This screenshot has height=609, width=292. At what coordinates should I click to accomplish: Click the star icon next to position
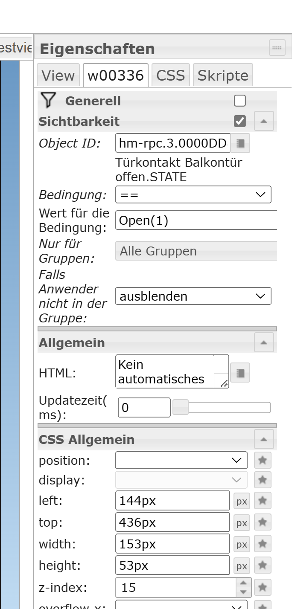click(x=263, y=460)
